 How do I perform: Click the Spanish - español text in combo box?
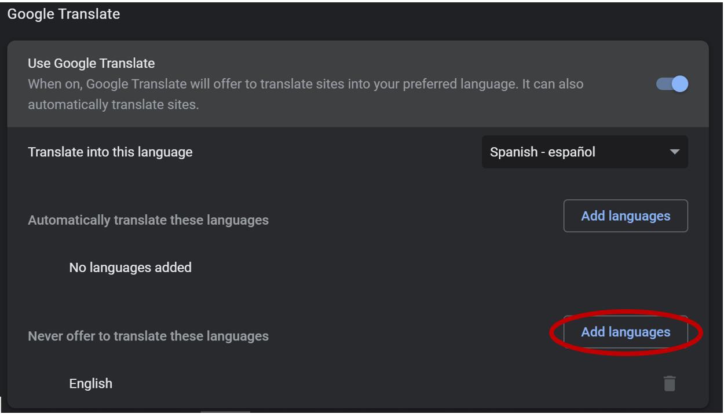click(543, 152)
